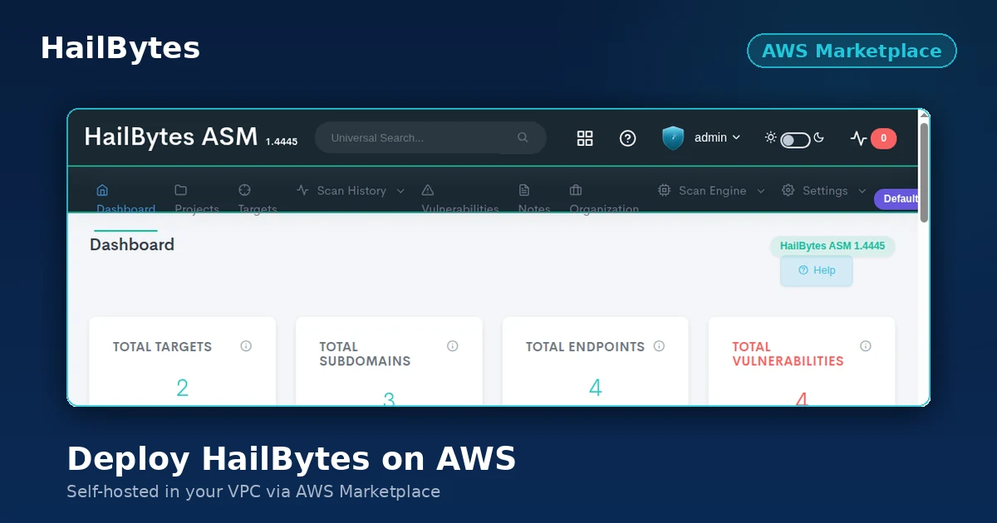This screenshot has height=523, width=997.
Task: Expand the Scan History chevron
Action: click(x=400, y=191)
